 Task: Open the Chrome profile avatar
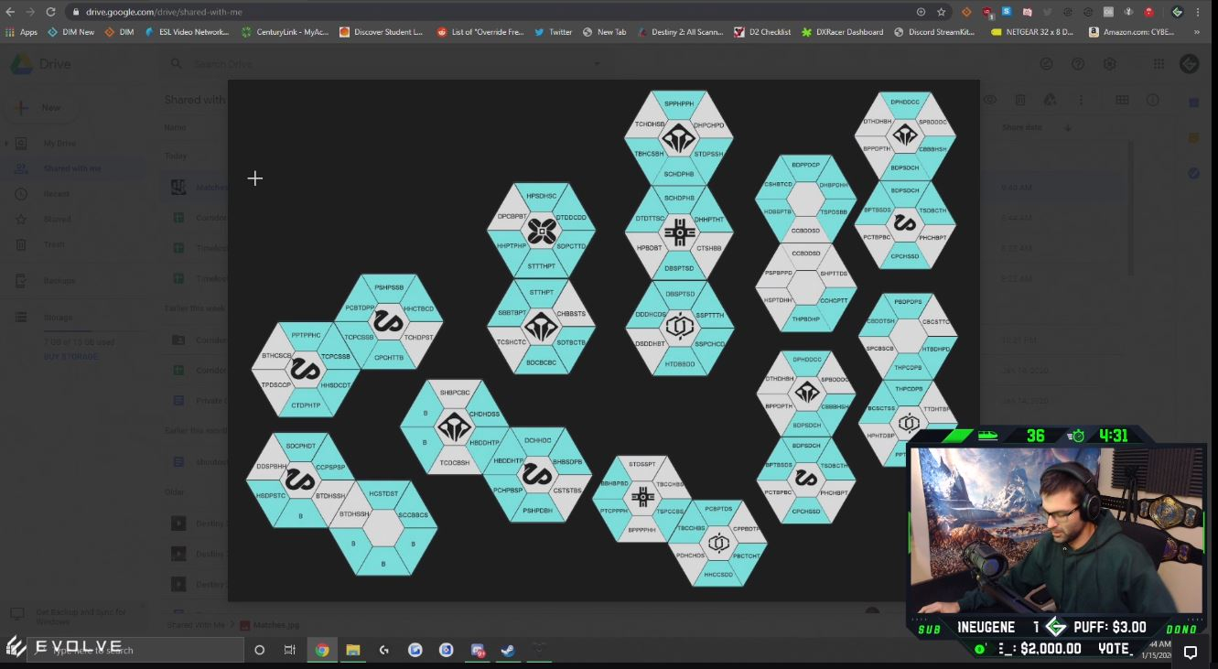(x=1178, y=12)
